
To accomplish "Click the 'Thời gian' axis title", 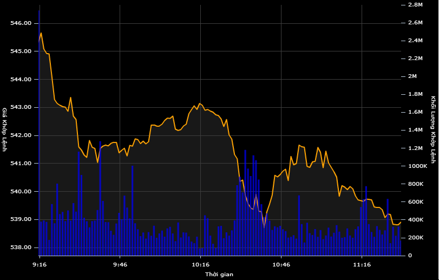I will click(219, 275).
